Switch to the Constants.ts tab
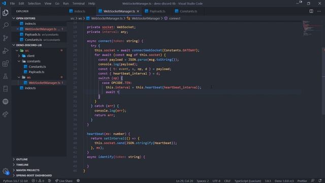The image size is (325, 183). point(188,11)
